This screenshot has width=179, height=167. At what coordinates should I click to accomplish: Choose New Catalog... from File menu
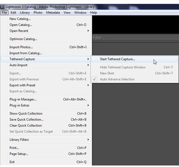pos(46,19)
